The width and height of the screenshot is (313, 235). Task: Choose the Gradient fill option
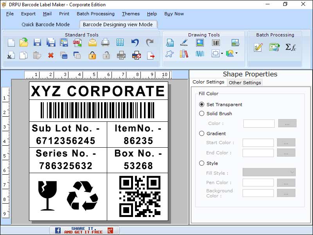[201, 134]
